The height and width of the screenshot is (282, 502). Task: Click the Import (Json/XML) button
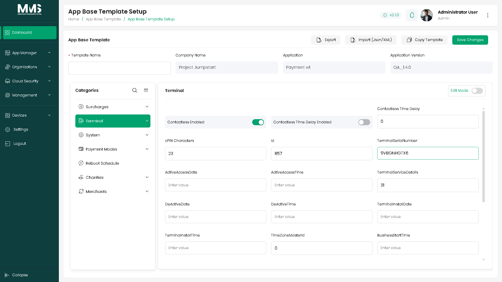coord(371,40)
